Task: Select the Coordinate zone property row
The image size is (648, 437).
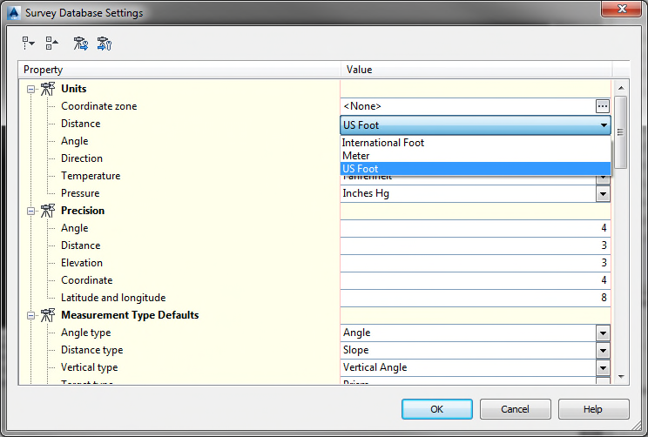Action: tap(98, 106)
